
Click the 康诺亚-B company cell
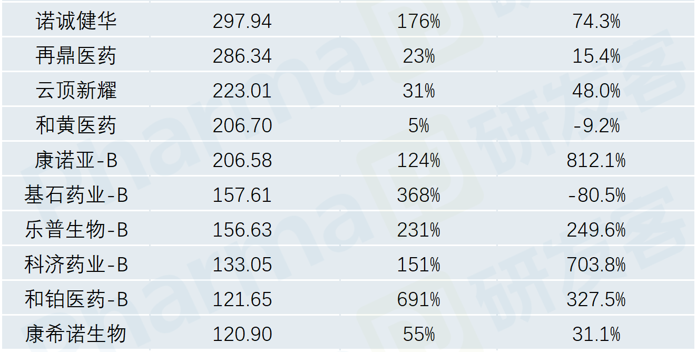(x=76, y=160)
